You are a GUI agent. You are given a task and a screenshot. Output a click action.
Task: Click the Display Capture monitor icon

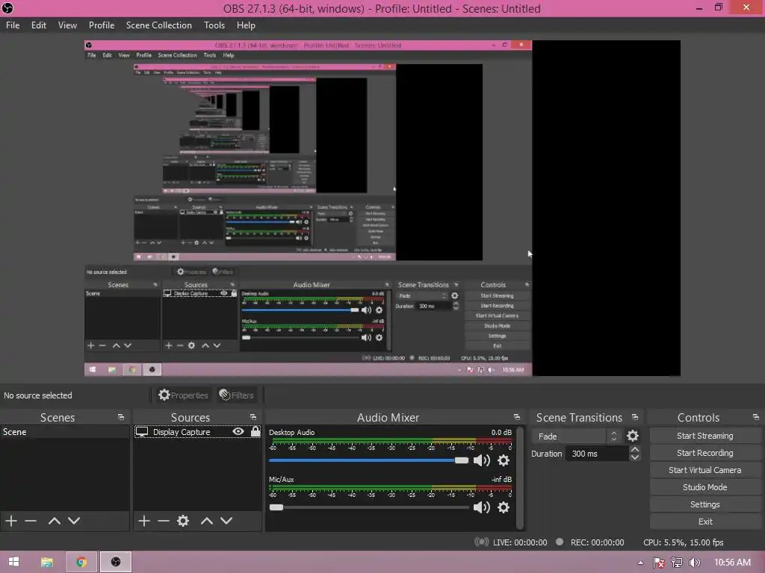pos(142,432)
